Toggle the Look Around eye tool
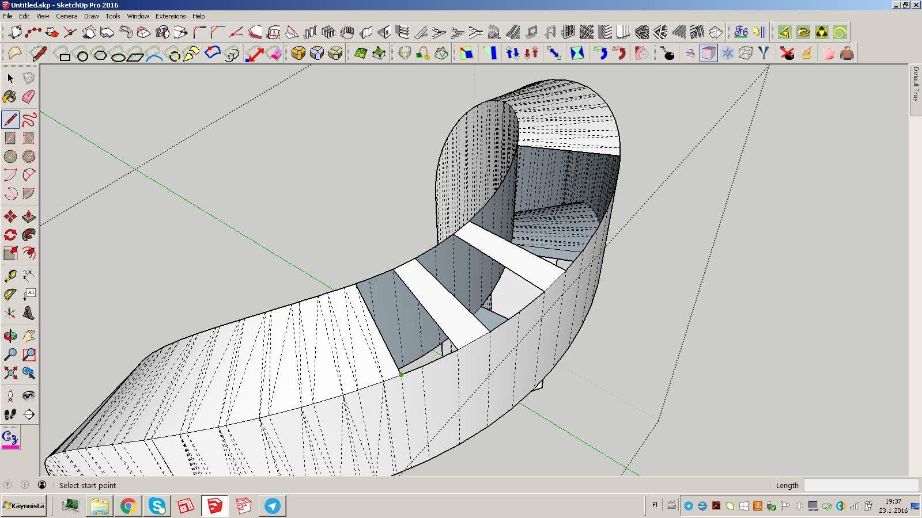The height and width of the screenshot is (518, 922). (x=28, y=396)
